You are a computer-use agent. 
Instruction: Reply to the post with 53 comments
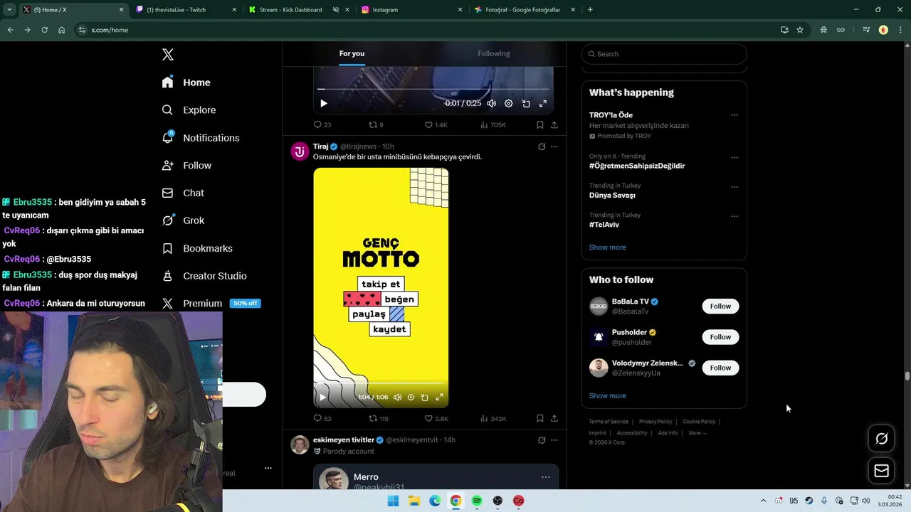[322, 418]
